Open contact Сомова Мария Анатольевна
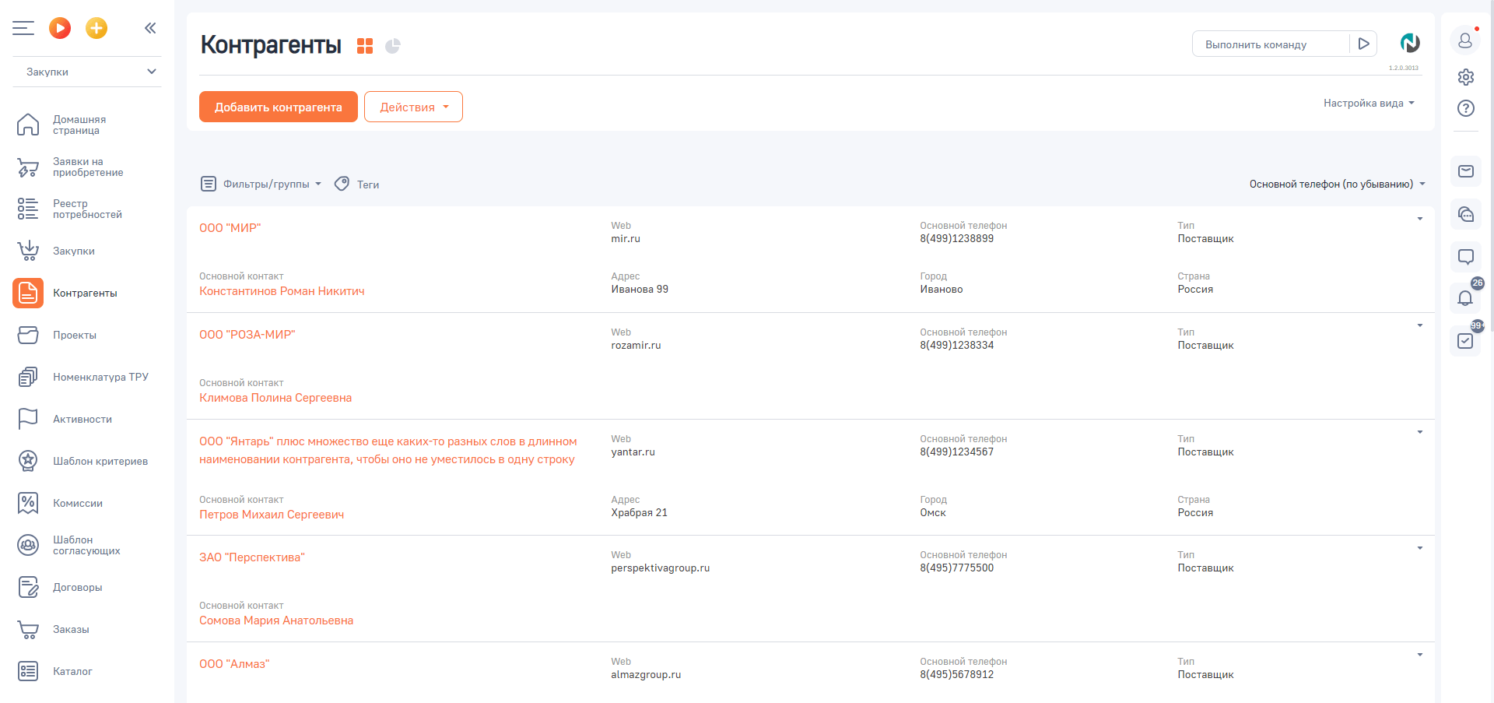Viewport: 1494px width, 703px height. pos(276,620)
